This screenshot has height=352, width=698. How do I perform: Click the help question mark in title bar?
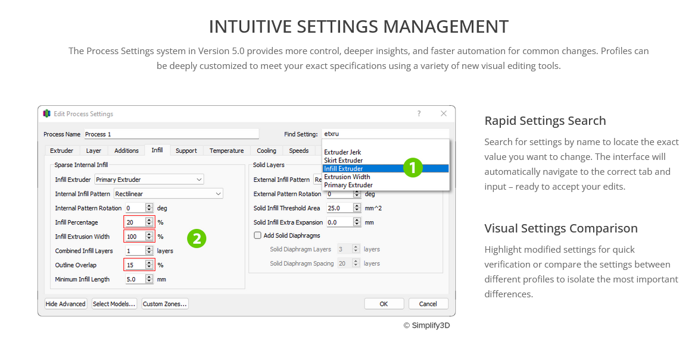click(419, 114)
